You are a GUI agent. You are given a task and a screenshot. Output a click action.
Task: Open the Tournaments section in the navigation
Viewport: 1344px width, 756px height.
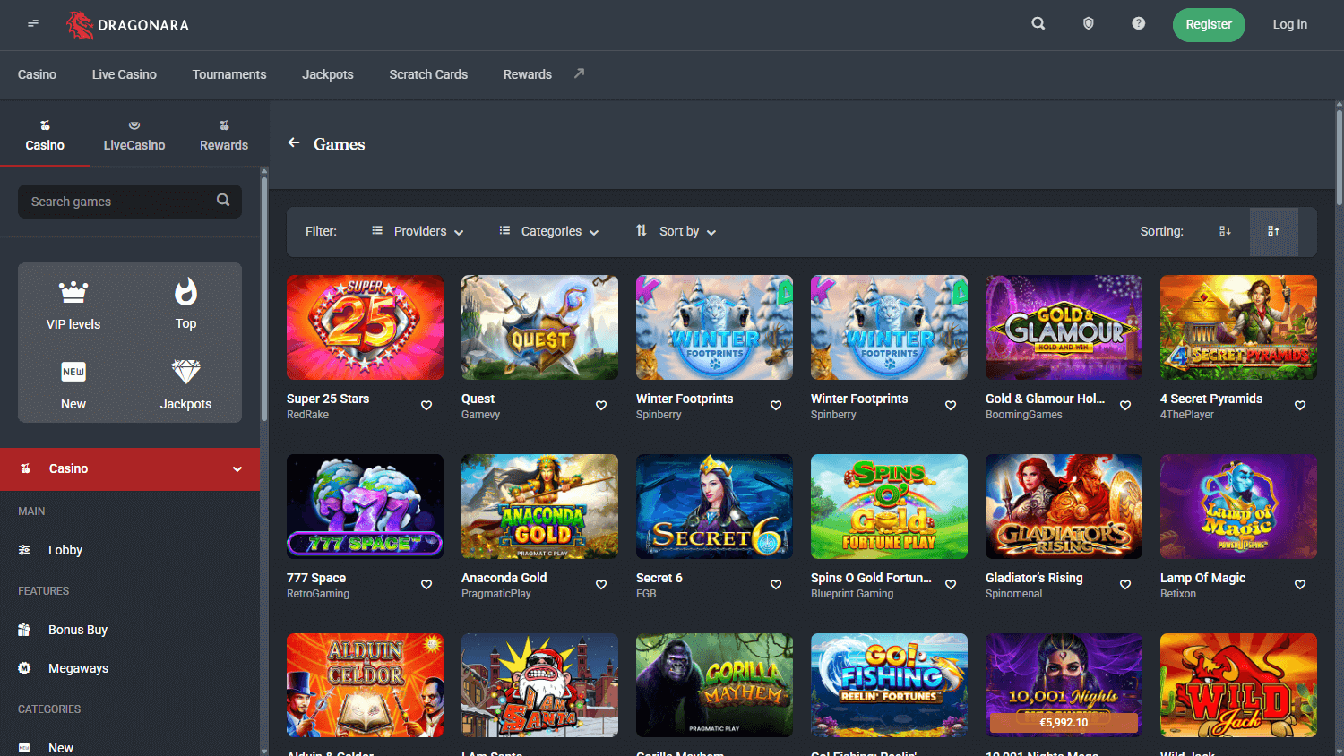[x=229, y=74]
